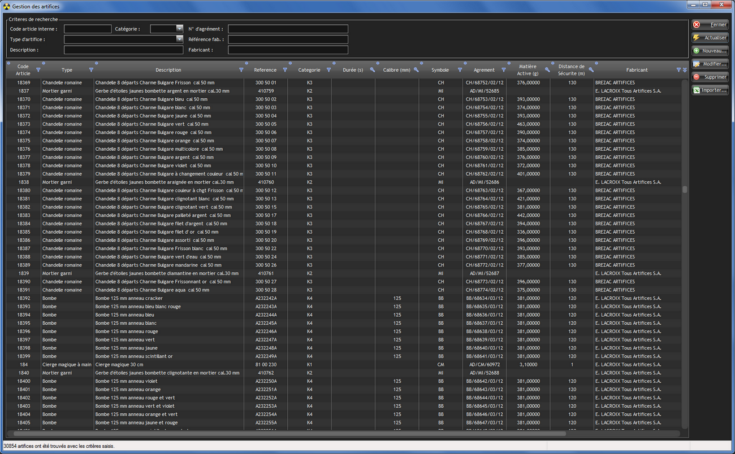
Task: Click description 'Bombe 125 mm anneau jaune et rouge'
Action: (x=136, y=422)
